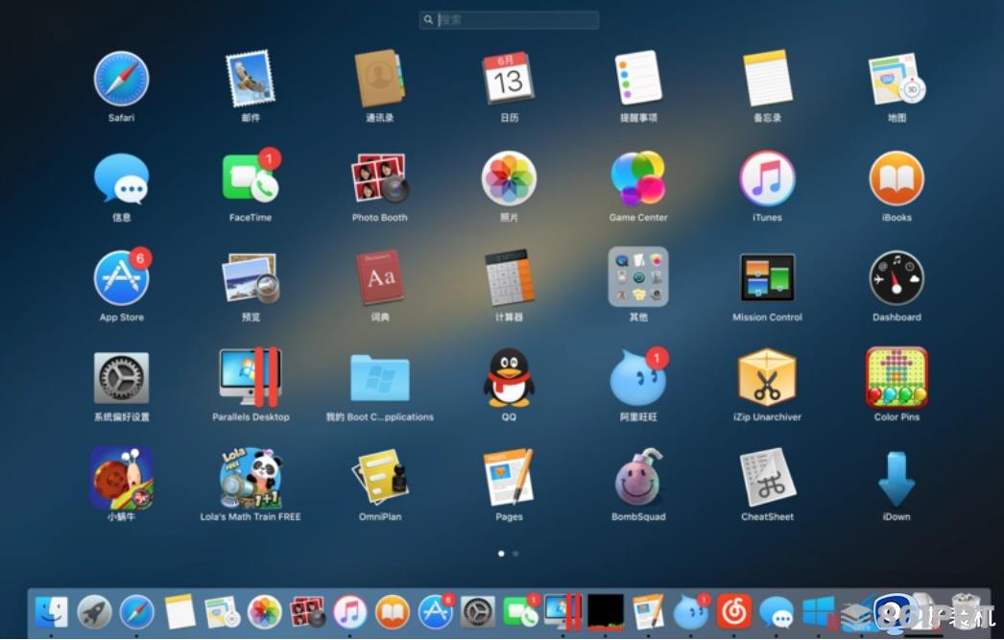Open Safari from the Launchpad grid
1004x640 pixels.
point(121,79)
